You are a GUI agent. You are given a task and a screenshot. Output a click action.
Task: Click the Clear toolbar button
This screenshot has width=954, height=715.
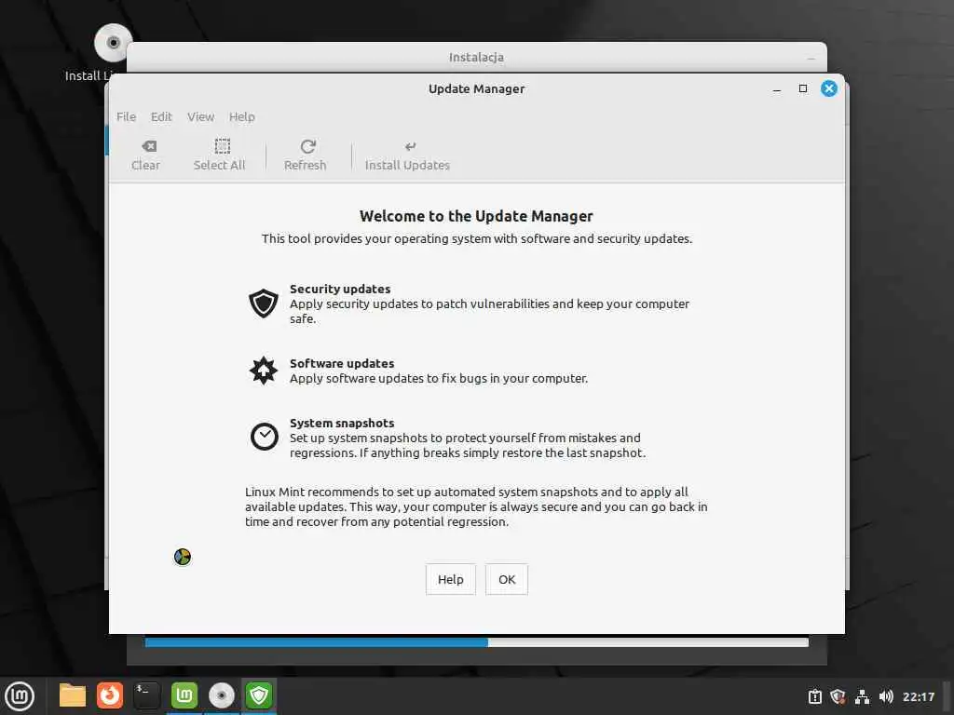(145, 155)
